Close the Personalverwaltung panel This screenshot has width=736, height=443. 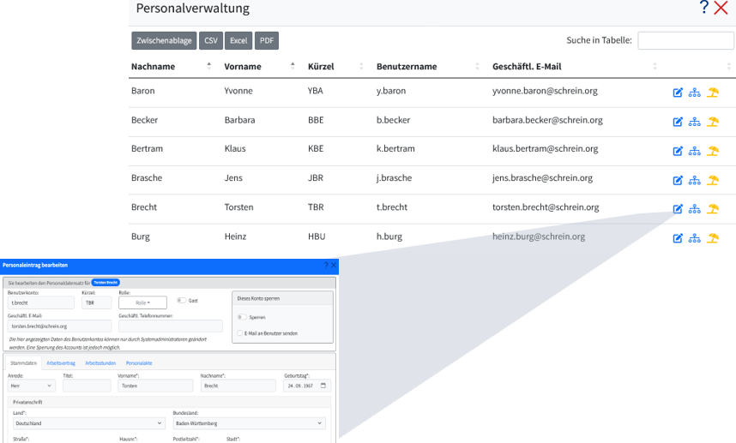721,8
